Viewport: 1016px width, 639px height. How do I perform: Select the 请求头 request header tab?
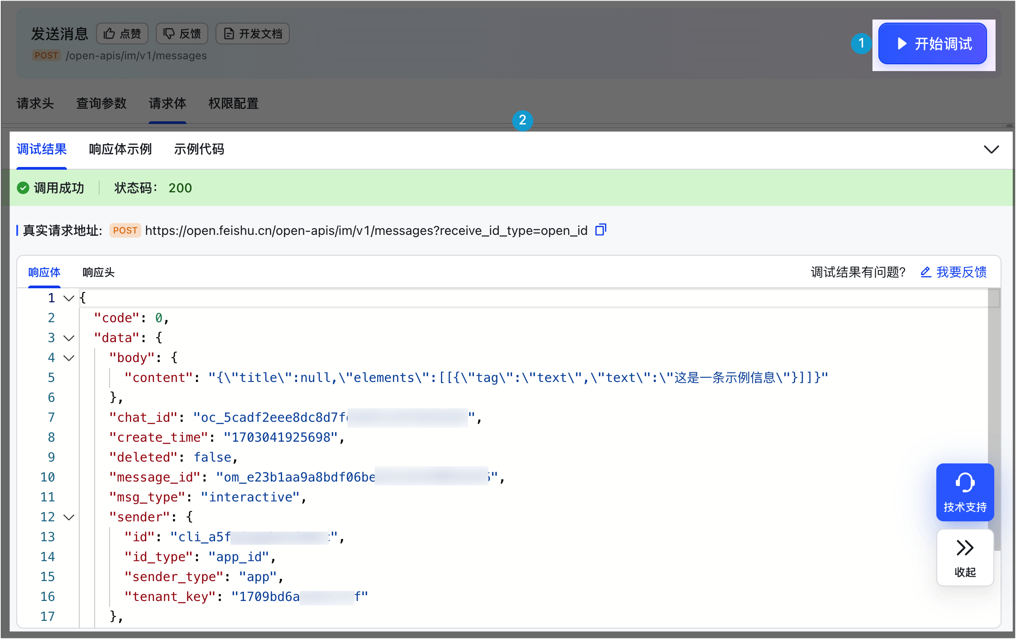35,103
